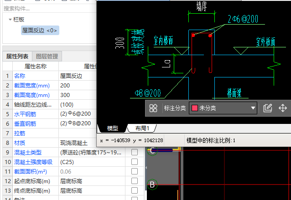
Task: Click the empty 拉筋 value cell
Action: coord(78,133)
